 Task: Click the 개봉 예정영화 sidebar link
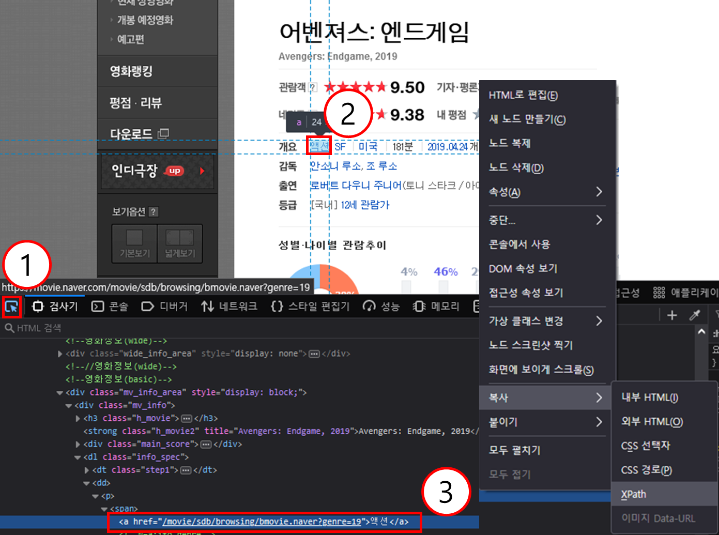(x=145, y=20)
